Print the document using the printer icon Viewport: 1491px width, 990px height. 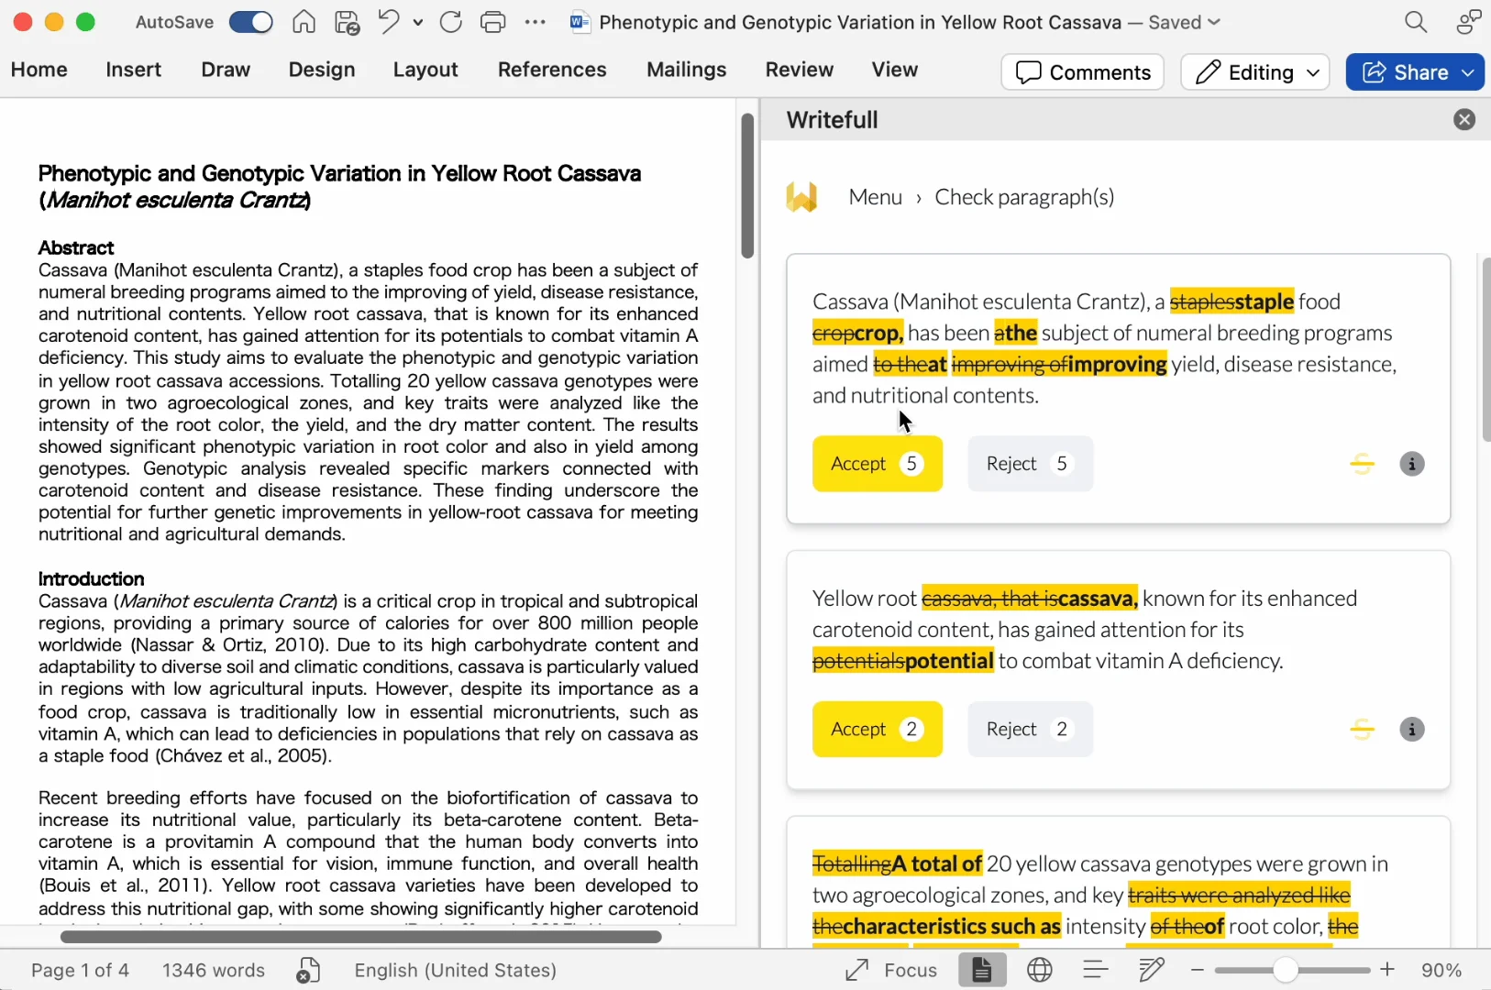point(493,21)
